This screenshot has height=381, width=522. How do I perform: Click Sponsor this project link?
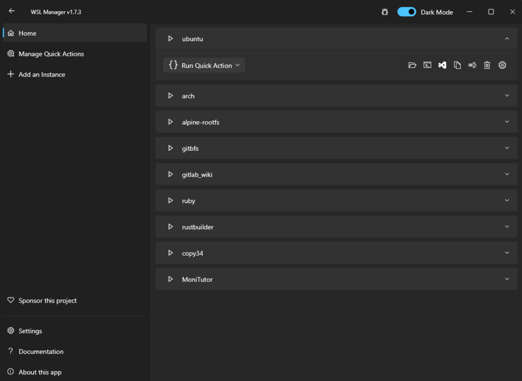47,301
